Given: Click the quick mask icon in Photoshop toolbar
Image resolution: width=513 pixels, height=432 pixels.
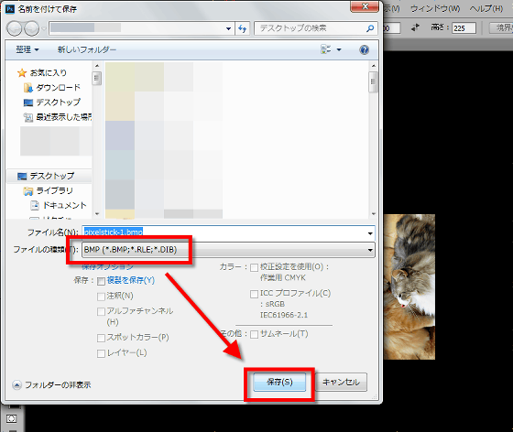Looking at the screenshot, I should click(x=11, y=418).
